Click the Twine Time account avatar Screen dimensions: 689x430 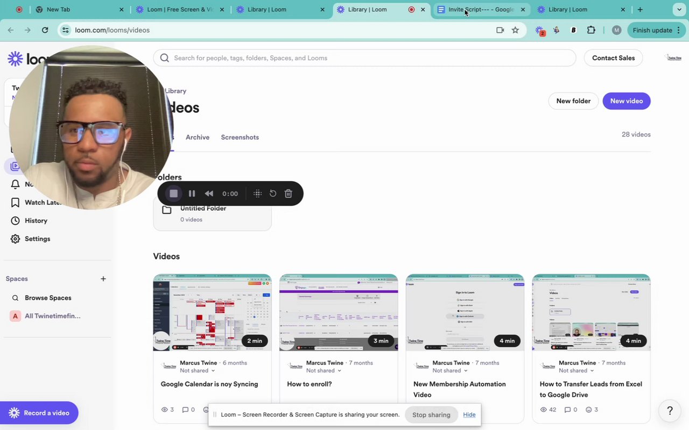(674, 58)
